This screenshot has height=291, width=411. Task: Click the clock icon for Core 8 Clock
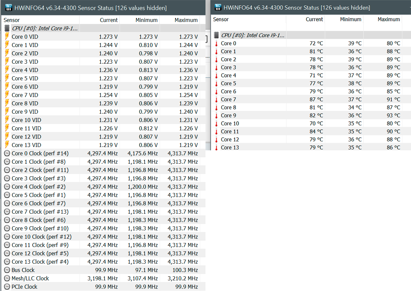7,220
